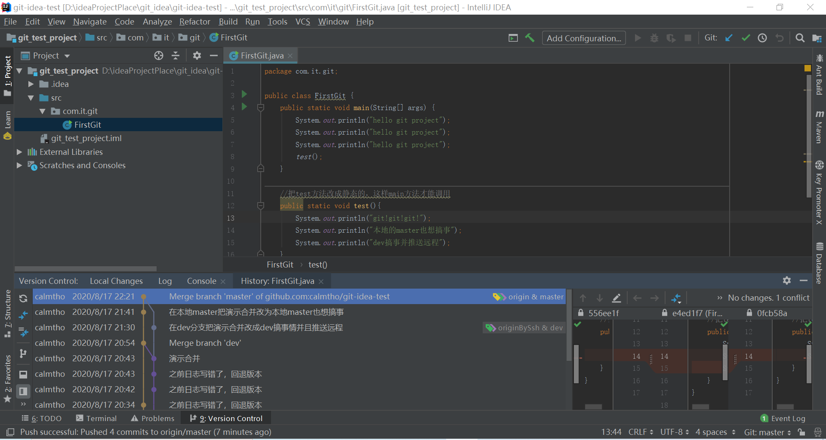Open the Analyze menu
Viewport: 826px width, 440px height.
click(x=157, y=22)
